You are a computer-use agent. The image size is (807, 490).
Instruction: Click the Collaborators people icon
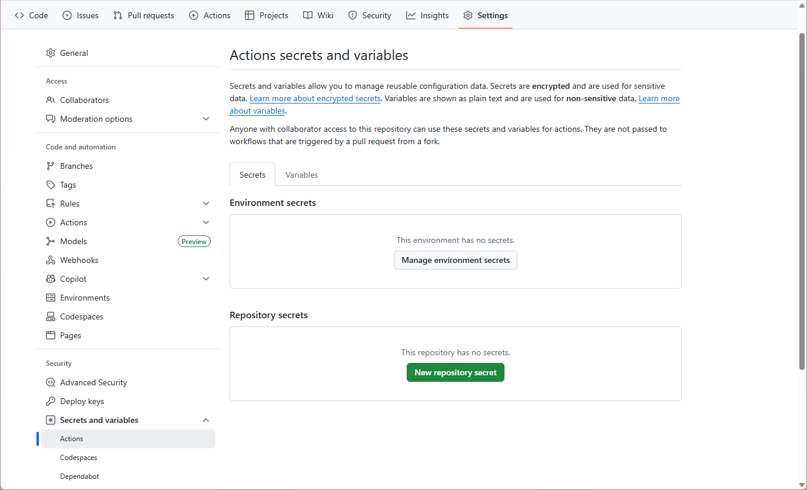point(51,99)
